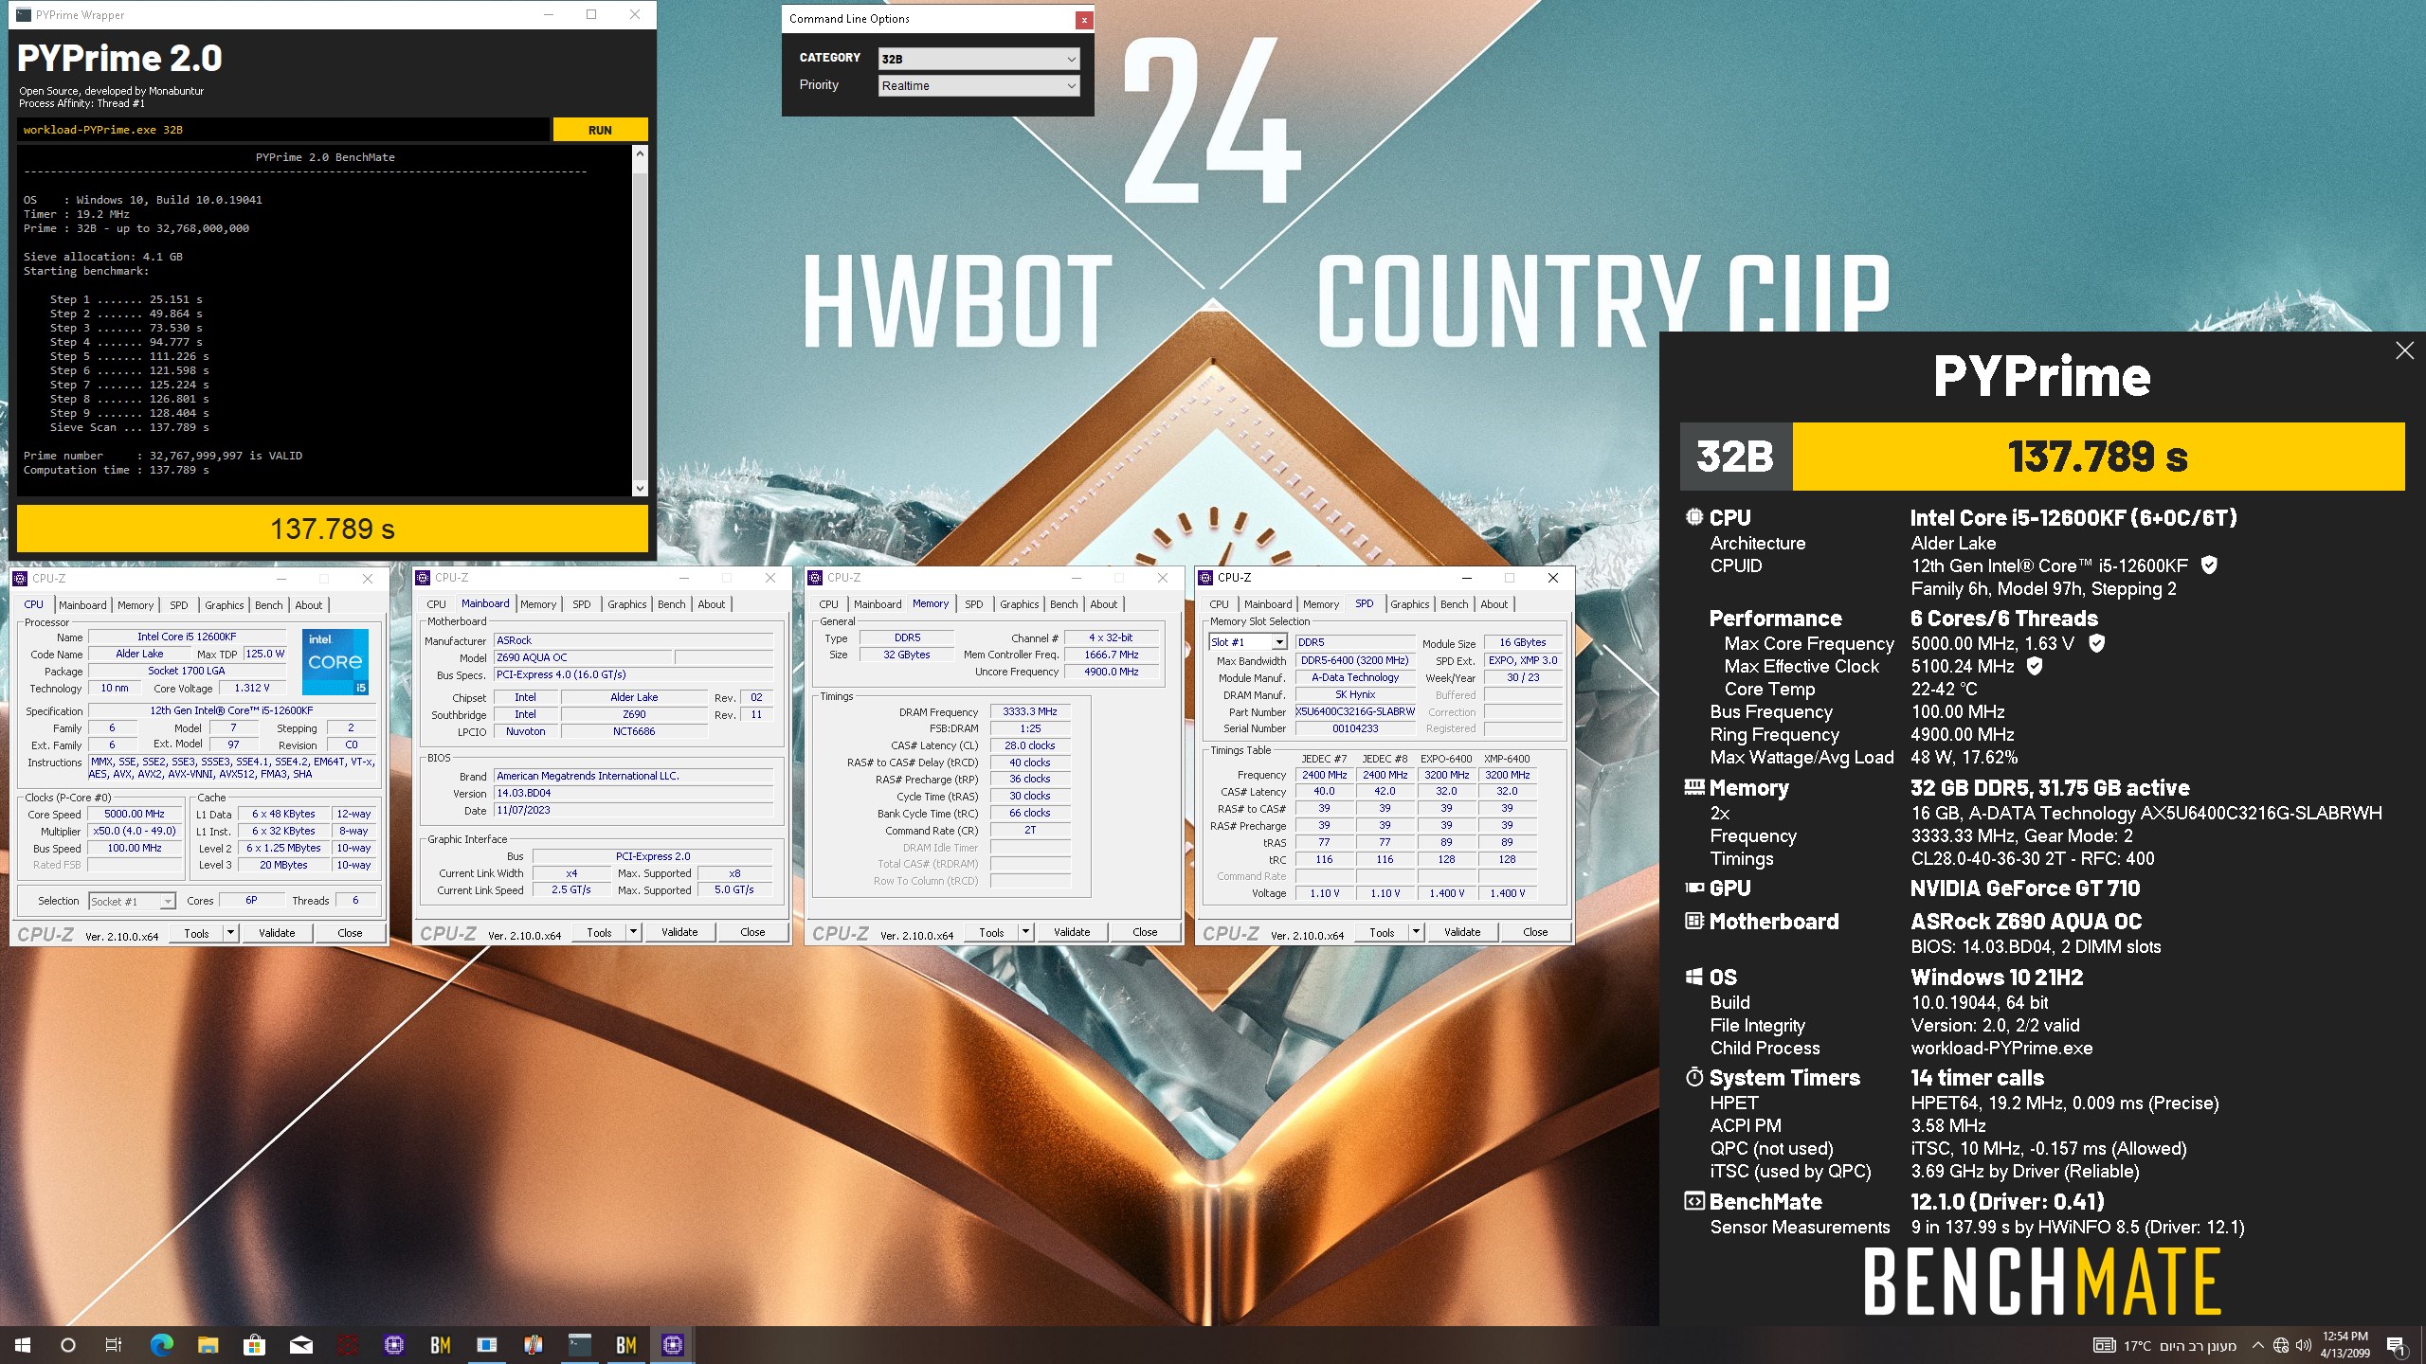Click the network globe tray icon
Viewport: 2426px width, 1364px height.
click(2281, 1345)
